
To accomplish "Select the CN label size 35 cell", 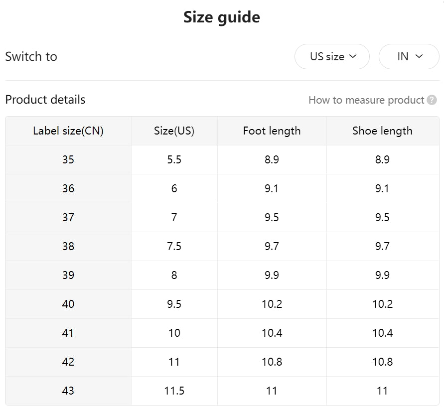I will tap(68, 160).
